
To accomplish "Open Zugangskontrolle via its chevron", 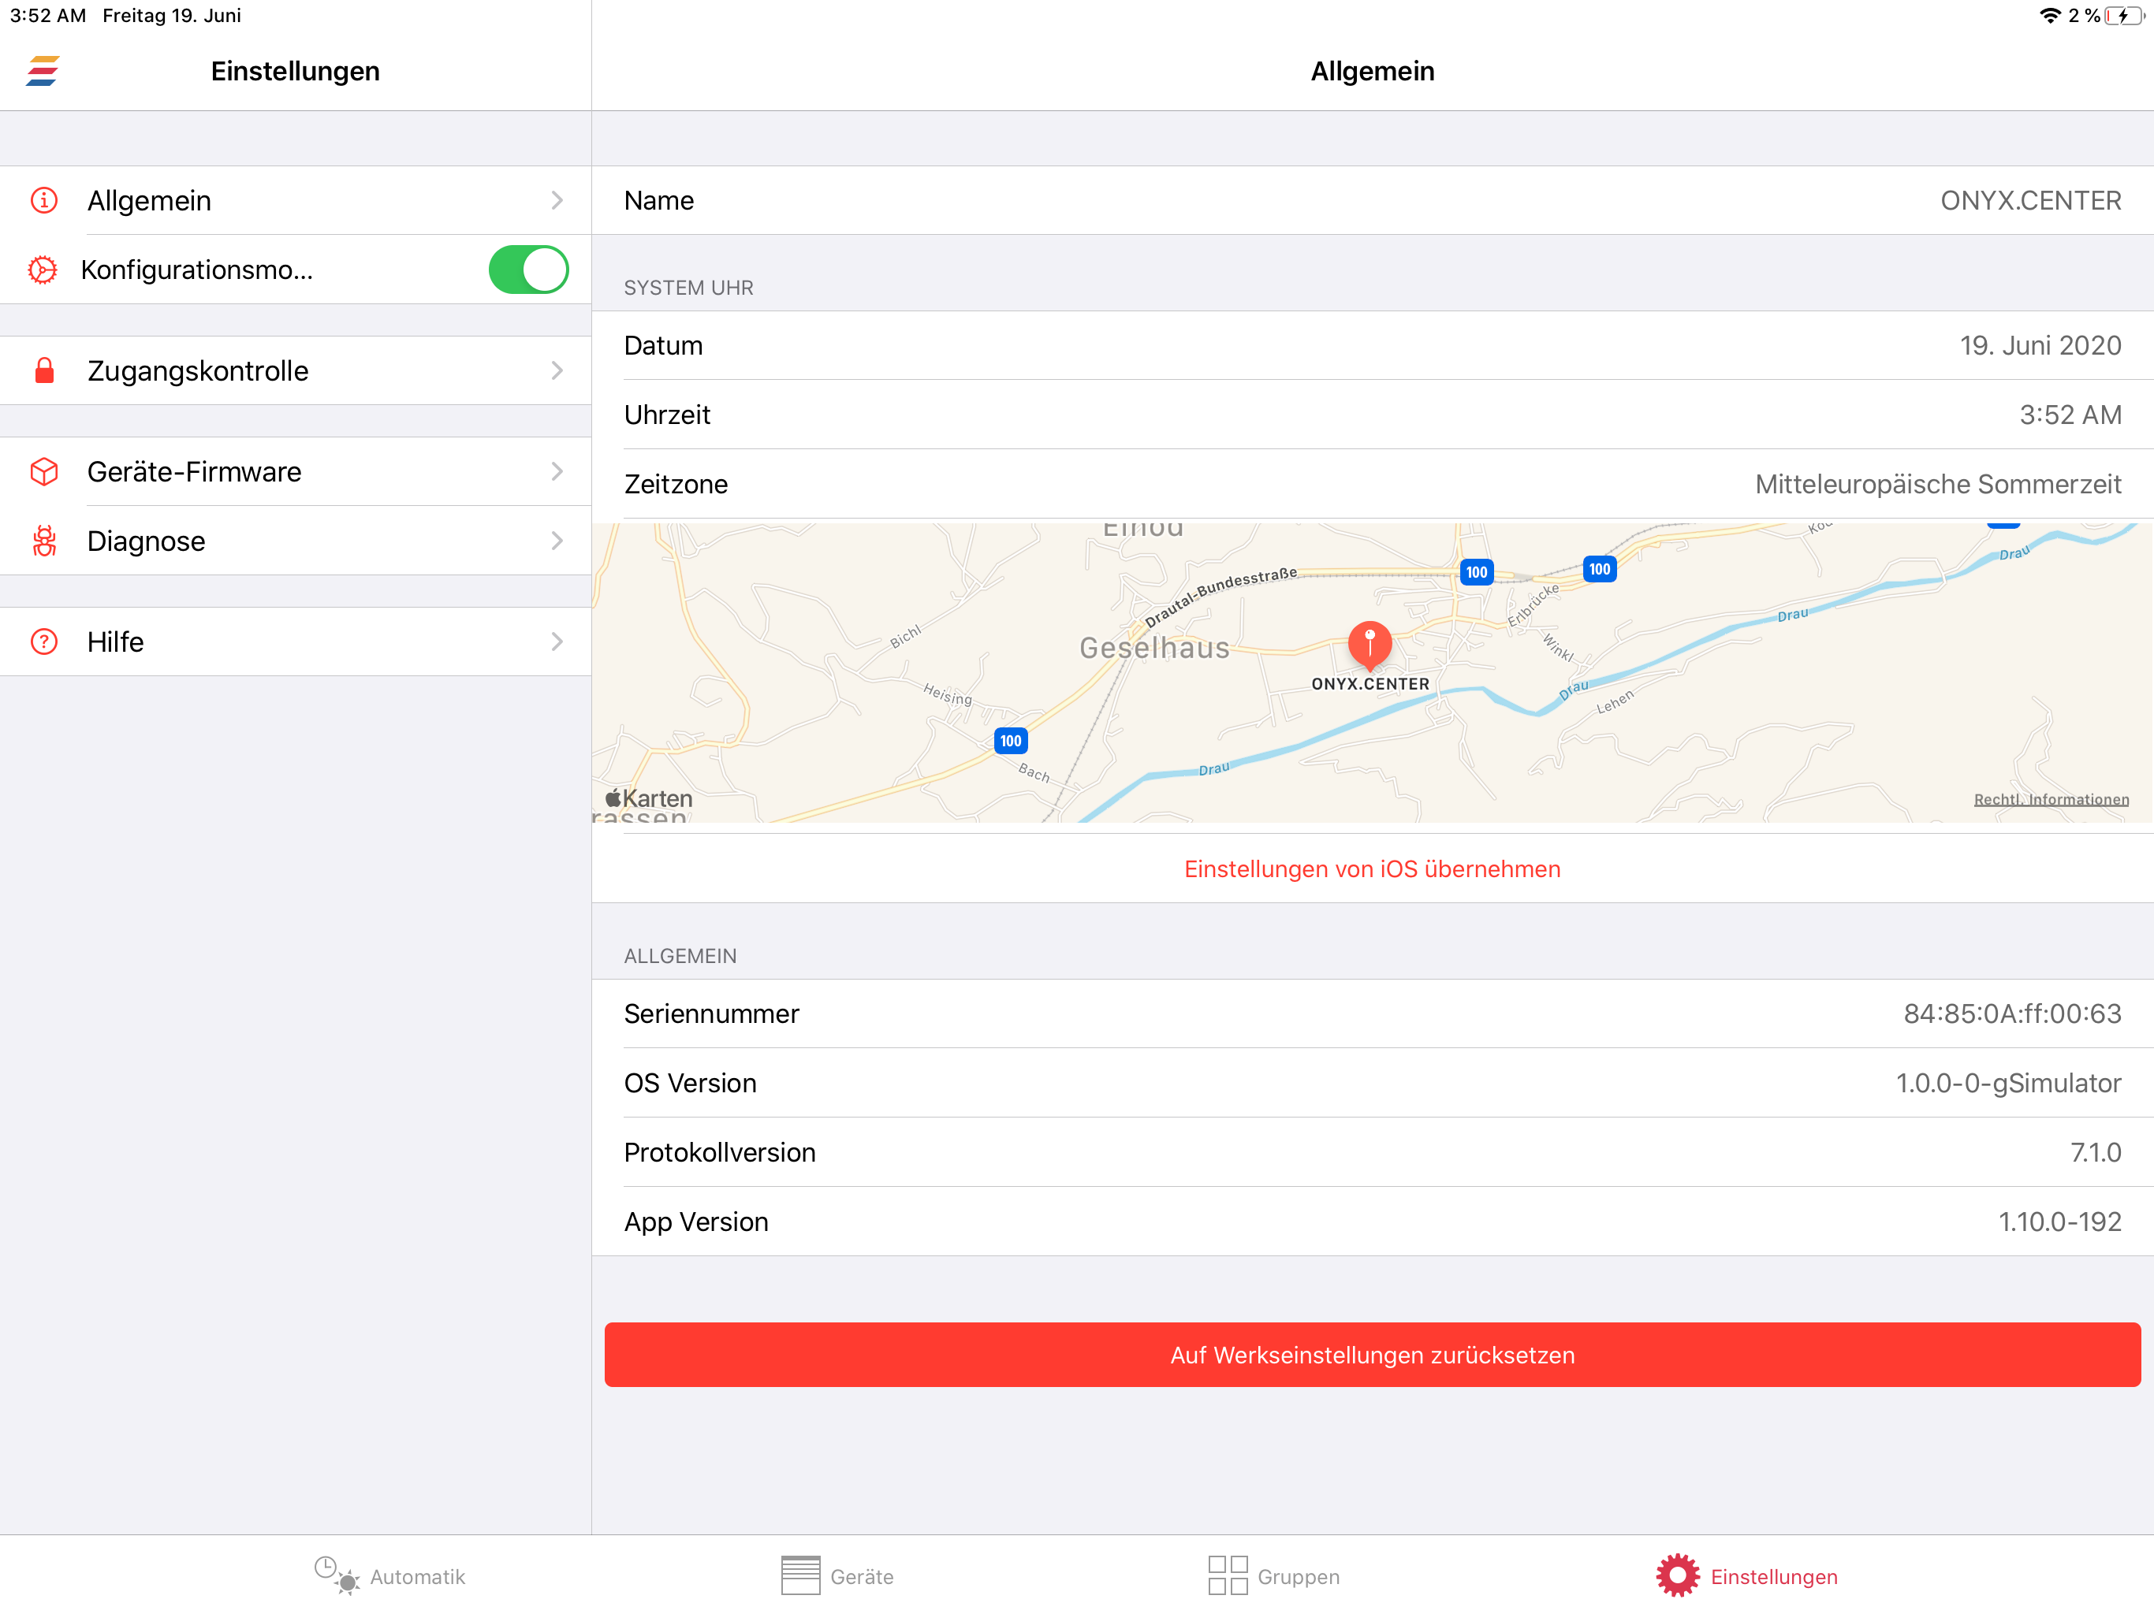I will pos(557,371).
